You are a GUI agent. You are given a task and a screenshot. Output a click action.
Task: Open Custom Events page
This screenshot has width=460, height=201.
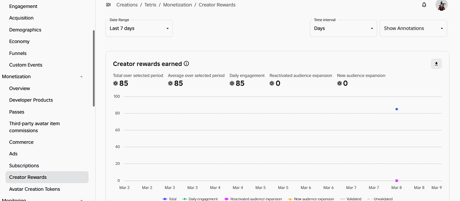[25, 65]
